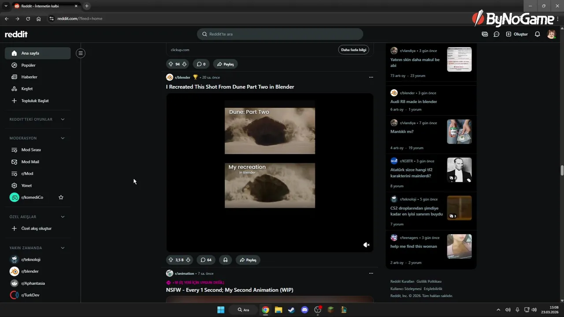Open r/blender community avatar on Dune post
Viewport: 564px width, 317px height.
click(x=170, y=77)
